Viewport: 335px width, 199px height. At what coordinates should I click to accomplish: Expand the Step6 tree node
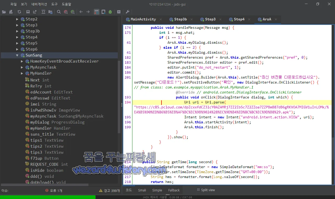click(x=17, y=49)
